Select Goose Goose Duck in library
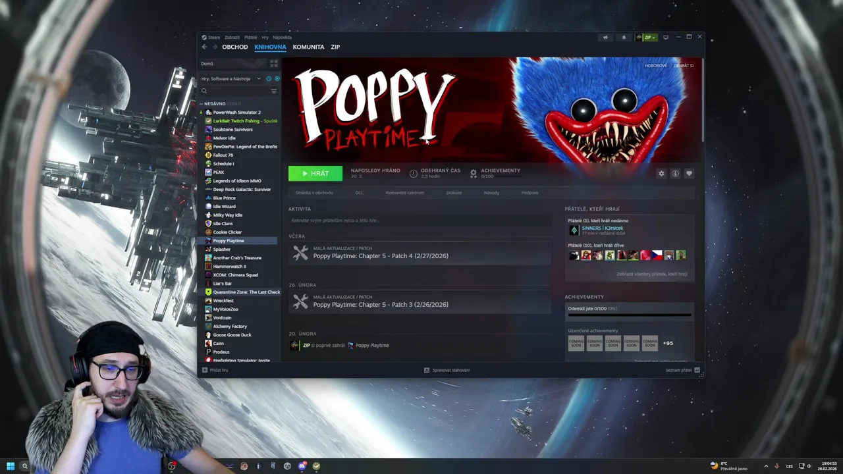The height and width of the screenshot is (474, 843). 232,335
